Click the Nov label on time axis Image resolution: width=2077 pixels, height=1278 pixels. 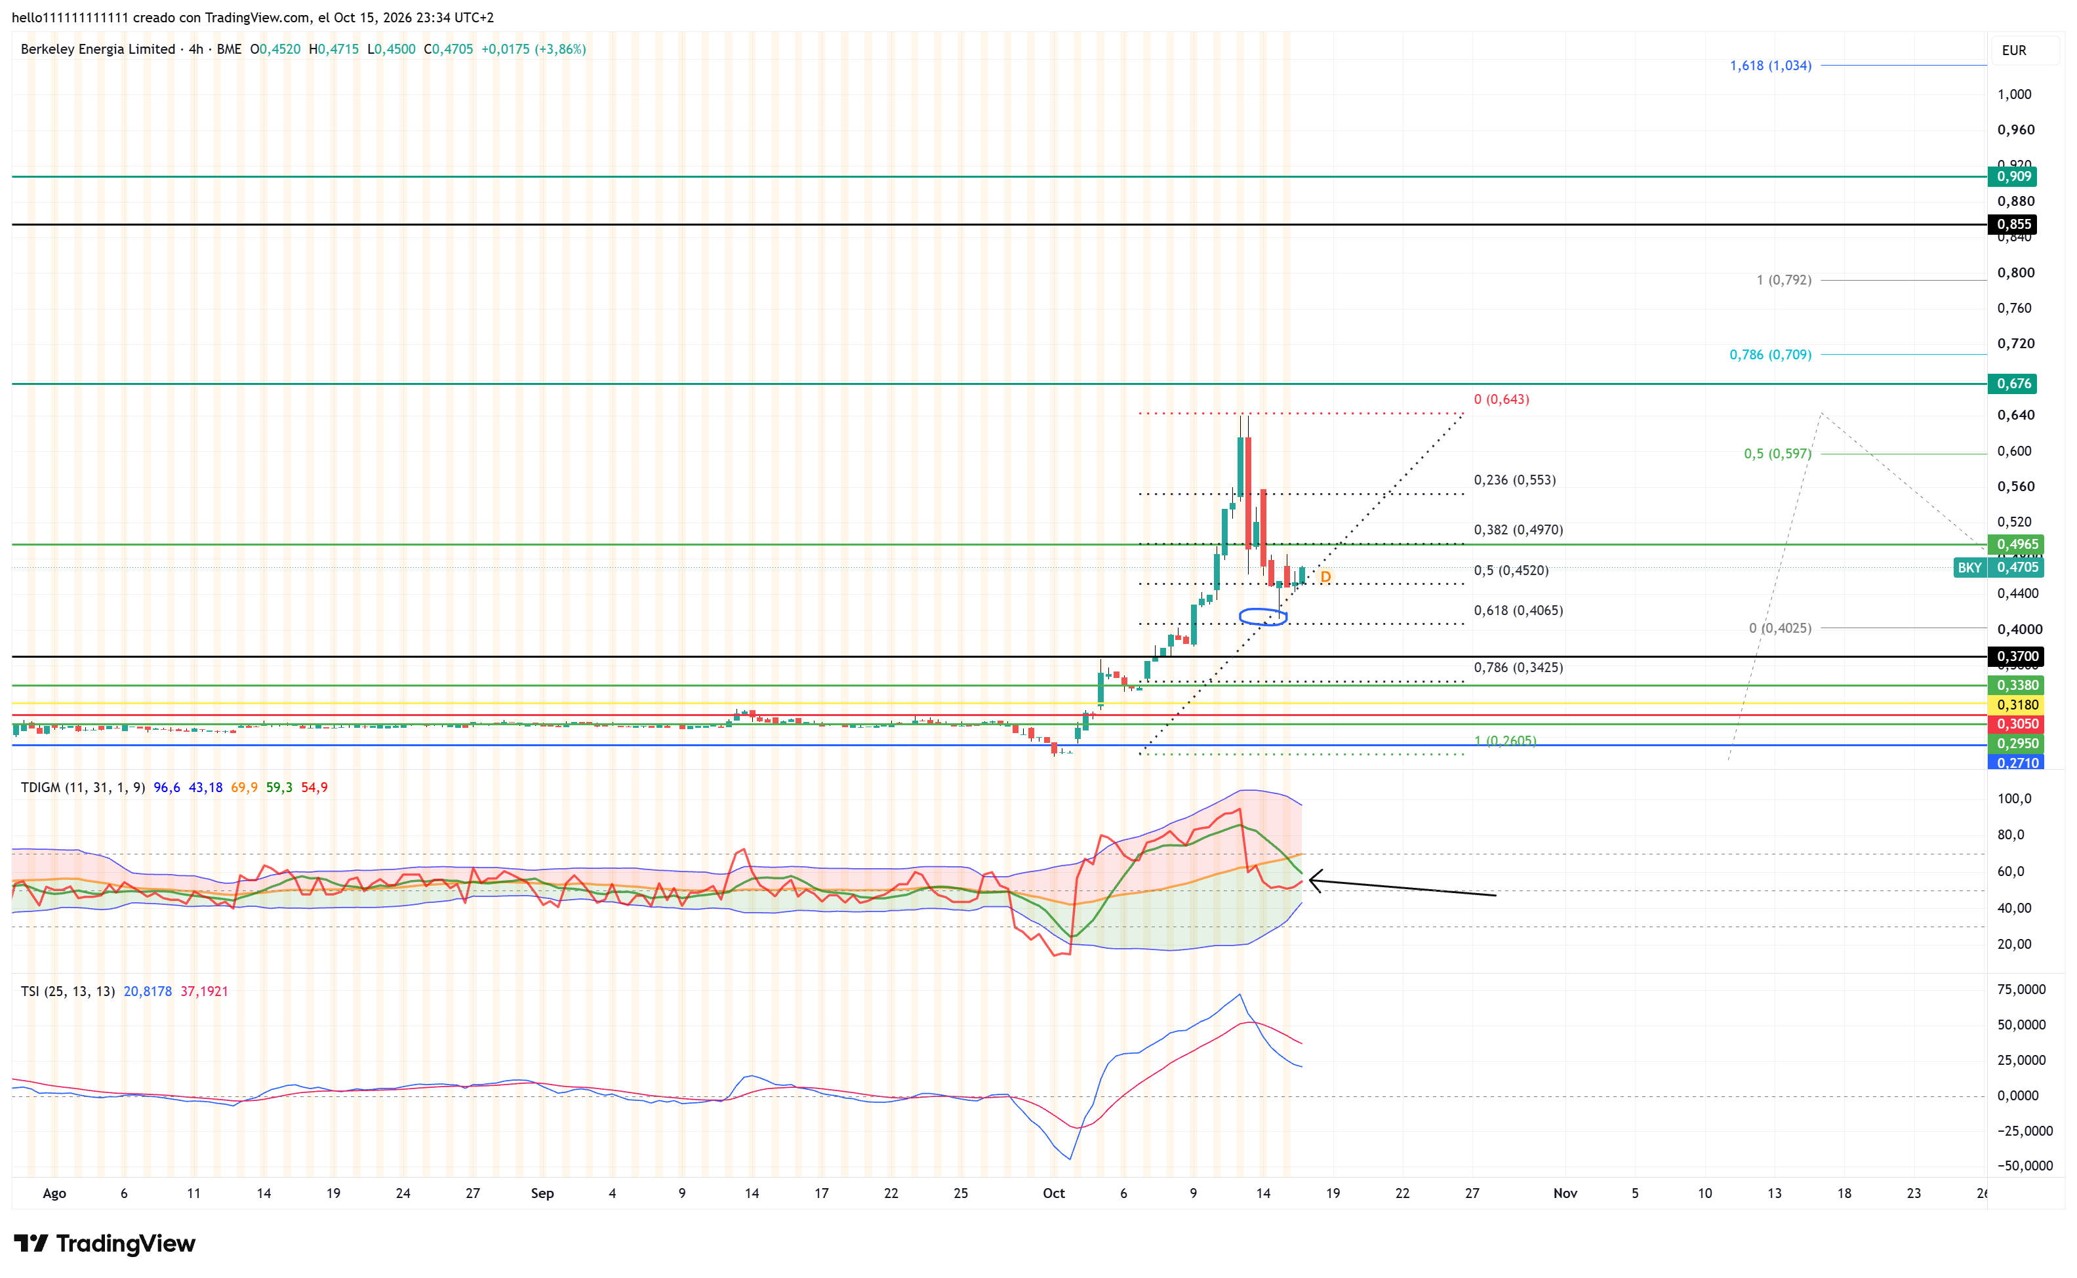tap(1565, 1193)
